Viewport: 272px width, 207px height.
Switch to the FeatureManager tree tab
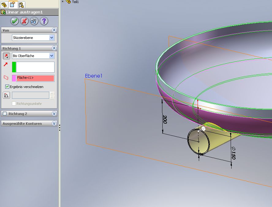(4, 4)
